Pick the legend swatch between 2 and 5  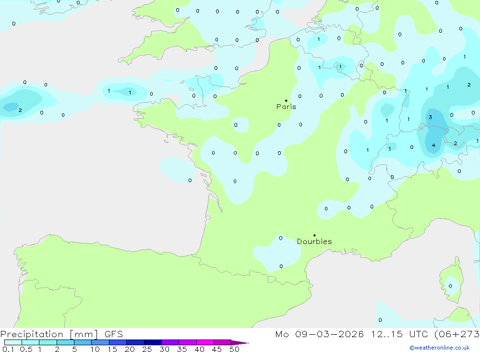click(x=65, y=342)
